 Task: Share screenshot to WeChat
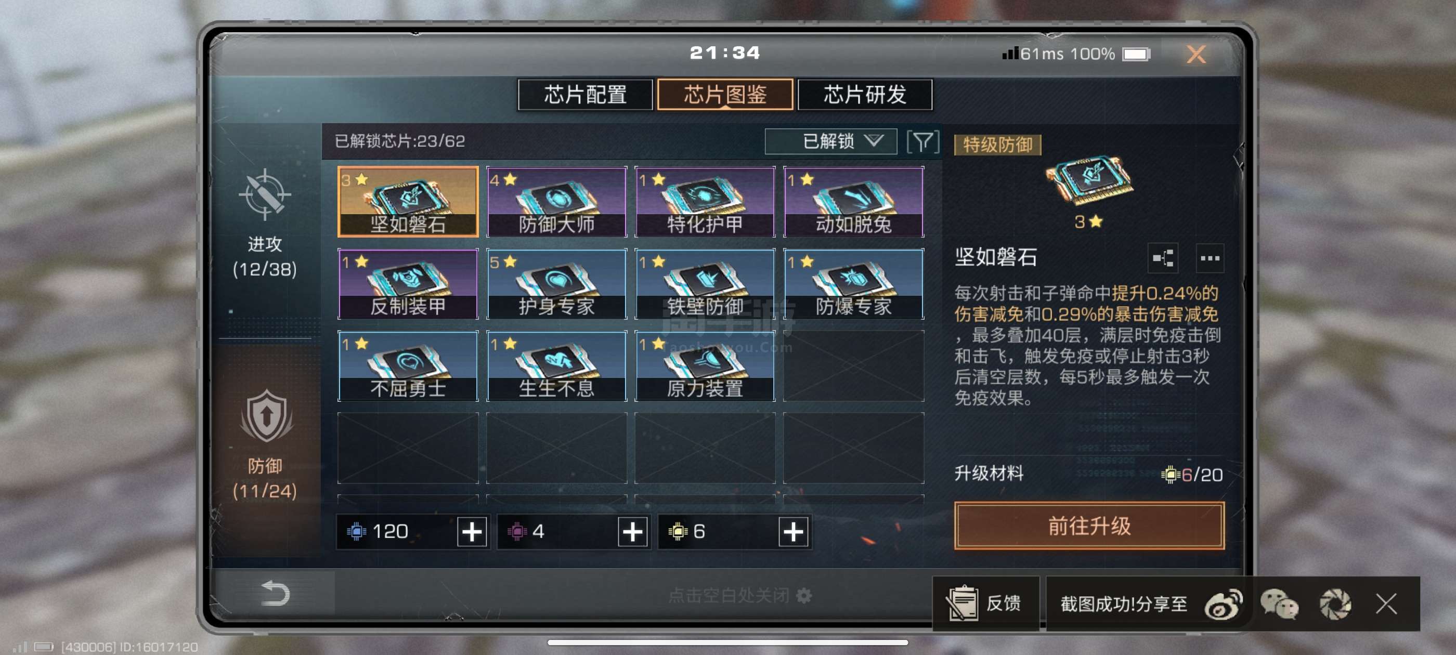1279,604
